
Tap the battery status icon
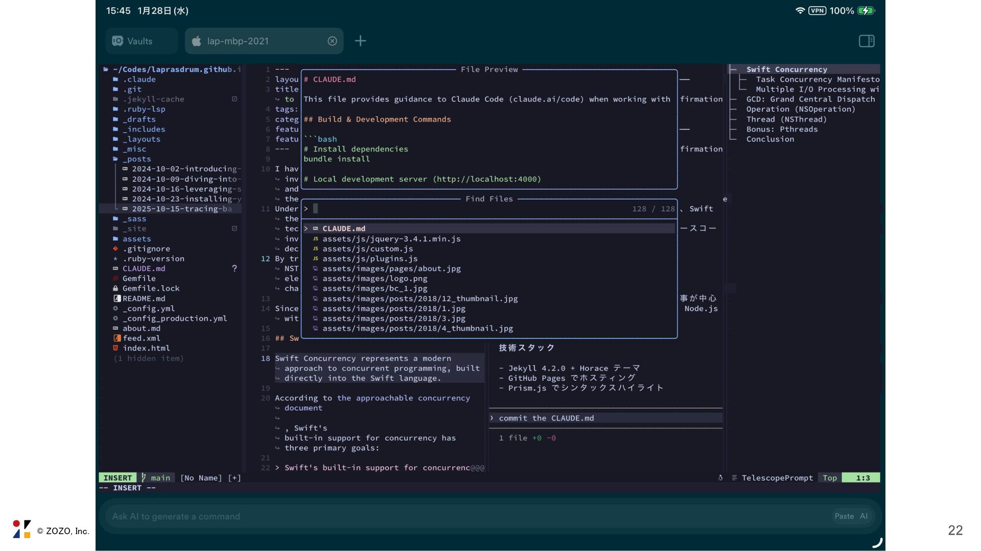[x=866, y=11]
